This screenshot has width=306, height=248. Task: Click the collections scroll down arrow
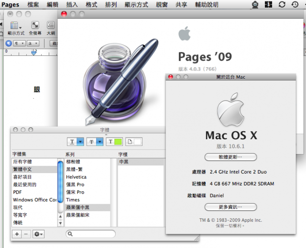61,223
